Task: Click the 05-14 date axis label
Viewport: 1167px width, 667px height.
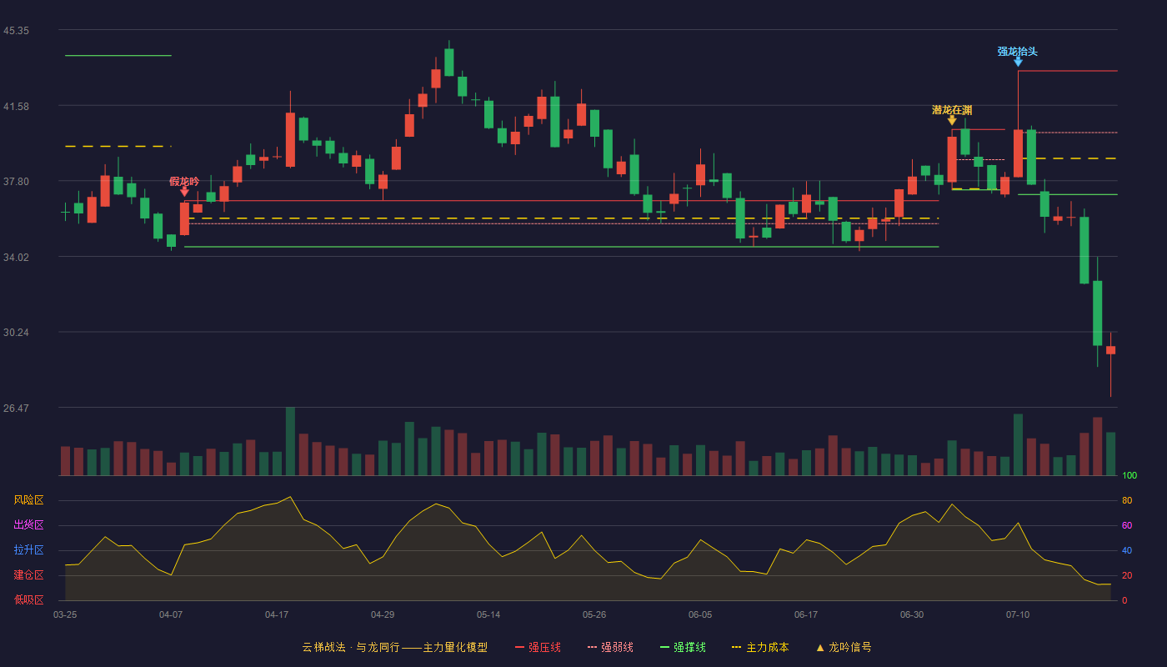Action: pyautogui.click(x=488, y=614)
